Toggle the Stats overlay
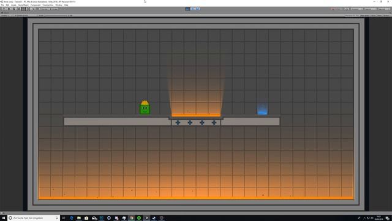Viewport: 392px width, 221px height. click(380, 15)
